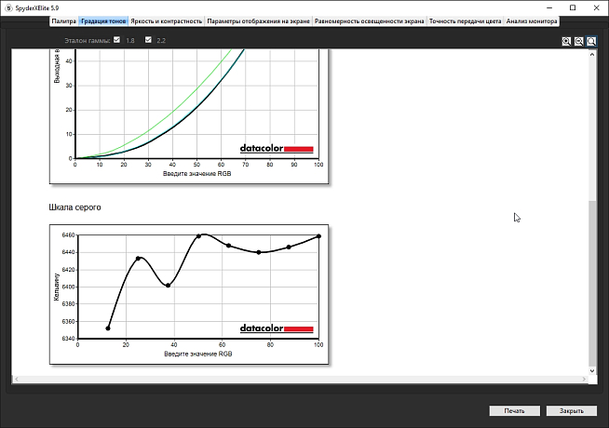Go to the Равномерность освещенности экрана tab
609x428 pixels.
pos(369,20)
